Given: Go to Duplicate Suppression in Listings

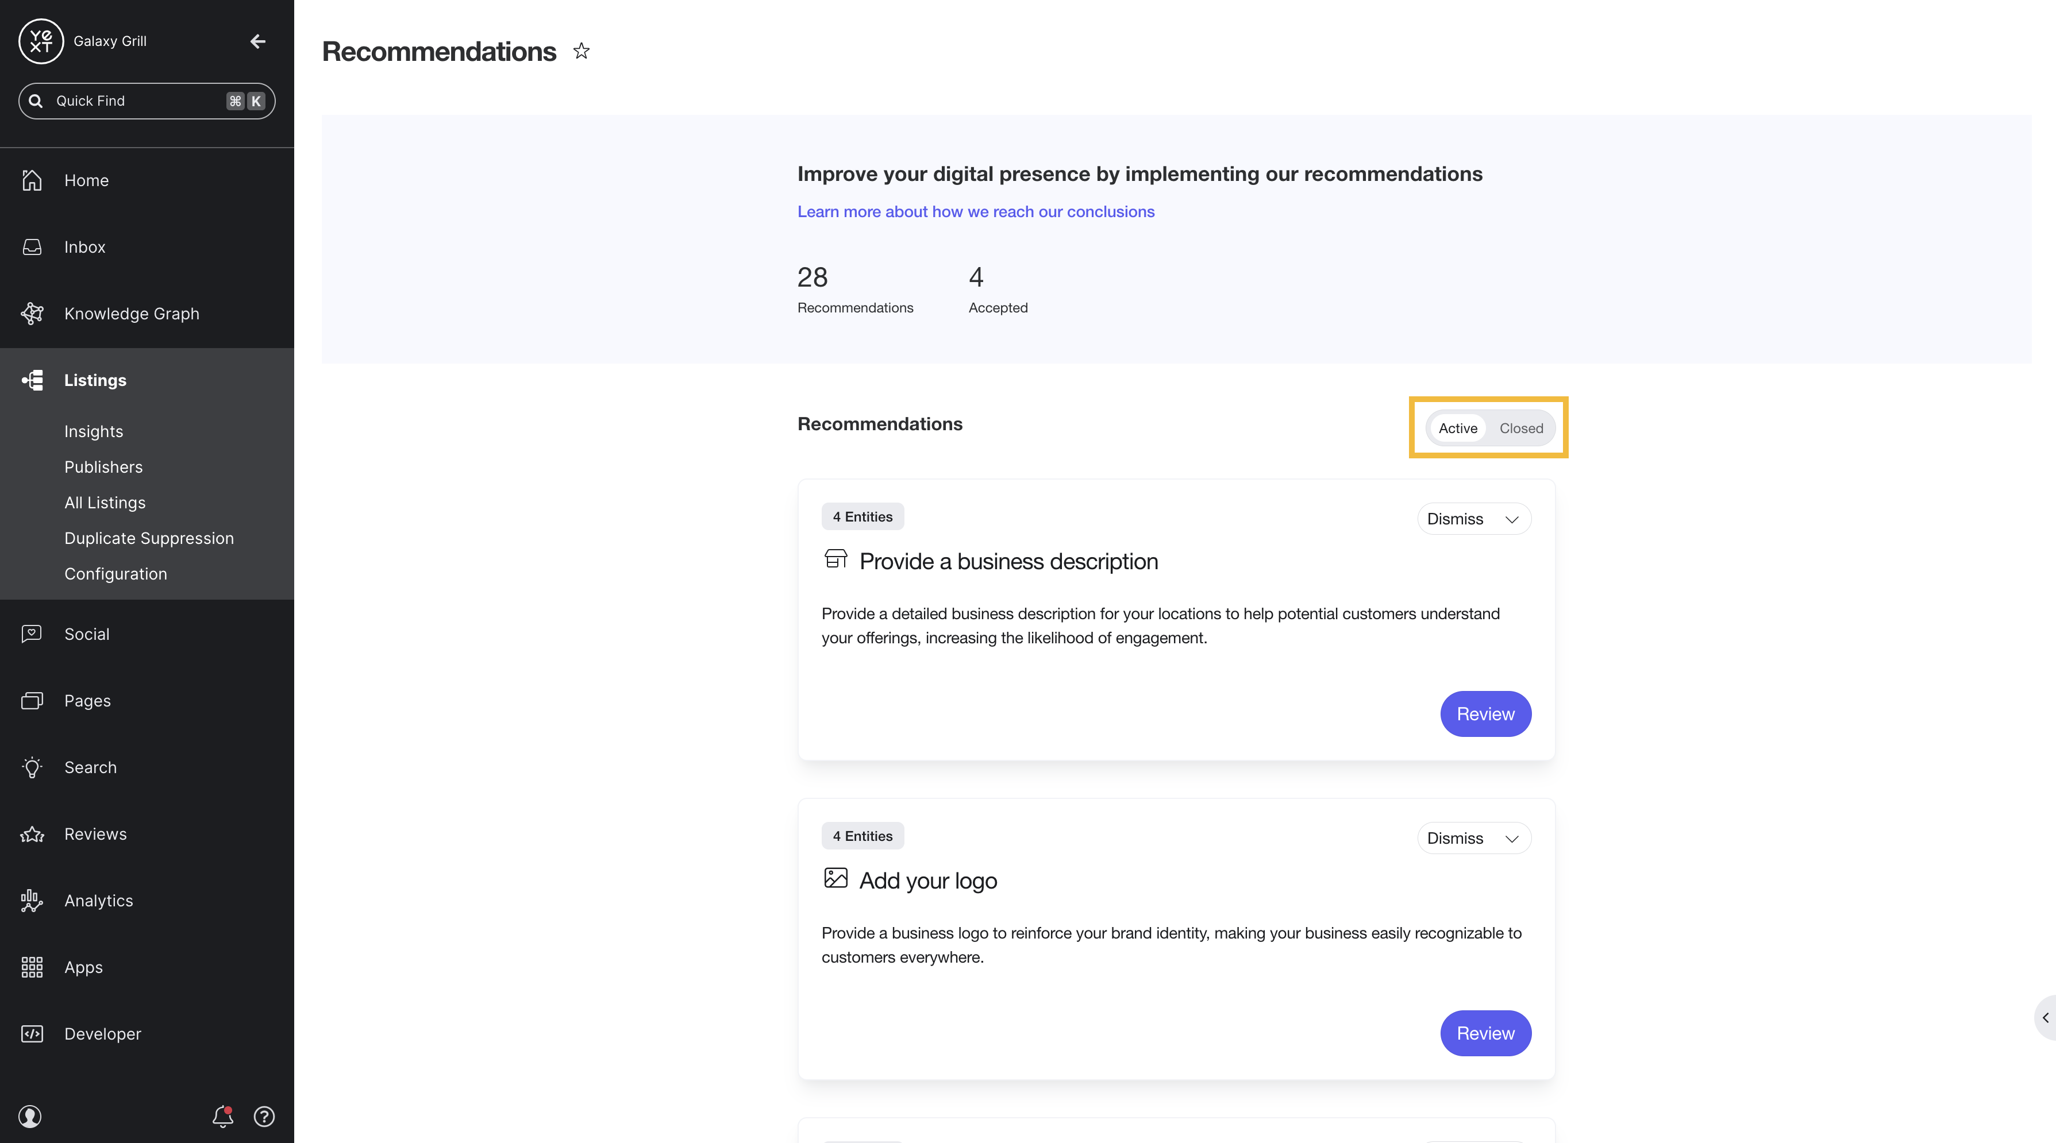Looking at the screenshot, I should coord(149,538).
